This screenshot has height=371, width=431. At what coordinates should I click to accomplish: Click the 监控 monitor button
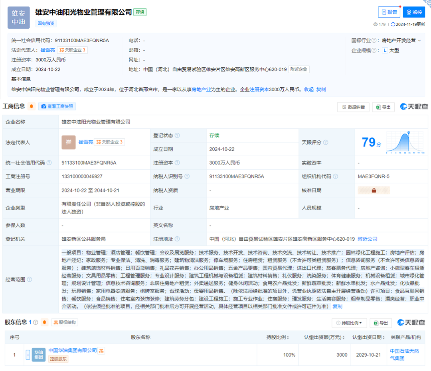[x=414, y=12]
